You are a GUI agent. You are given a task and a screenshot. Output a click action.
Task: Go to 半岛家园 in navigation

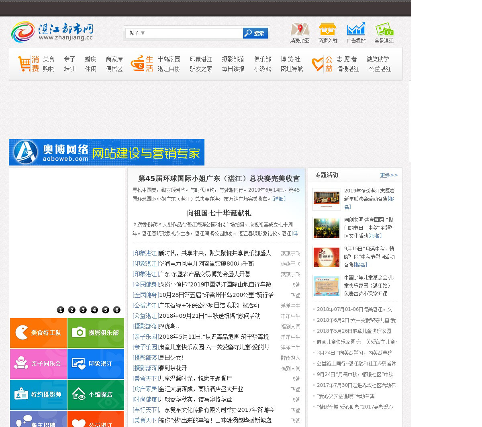(x=169, y=59)
